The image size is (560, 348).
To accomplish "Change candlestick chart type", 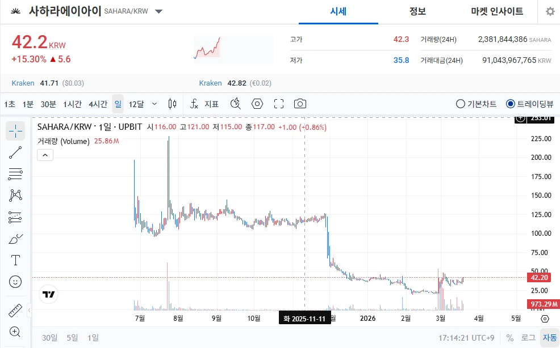I will pyautogui.click(x=172, y=104).
